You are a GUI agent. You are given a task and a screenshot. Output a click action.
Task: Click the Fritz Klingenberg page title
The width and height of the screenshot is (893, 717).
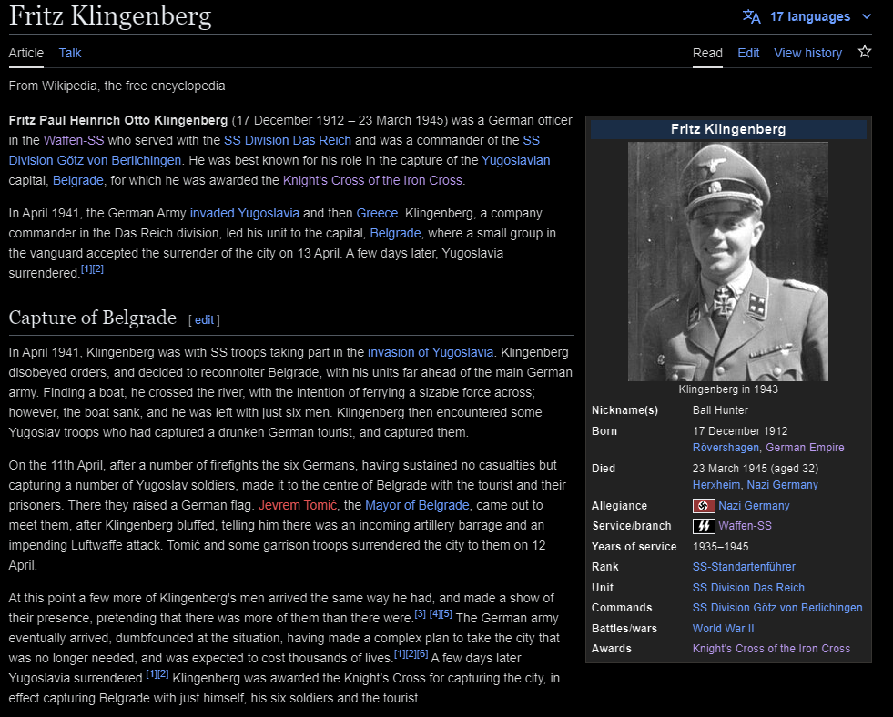[110, 16]
